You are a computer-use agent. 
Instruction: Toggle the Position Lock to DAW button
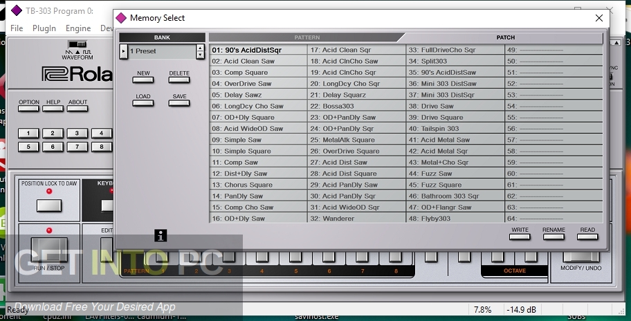[x=49, y=205]
